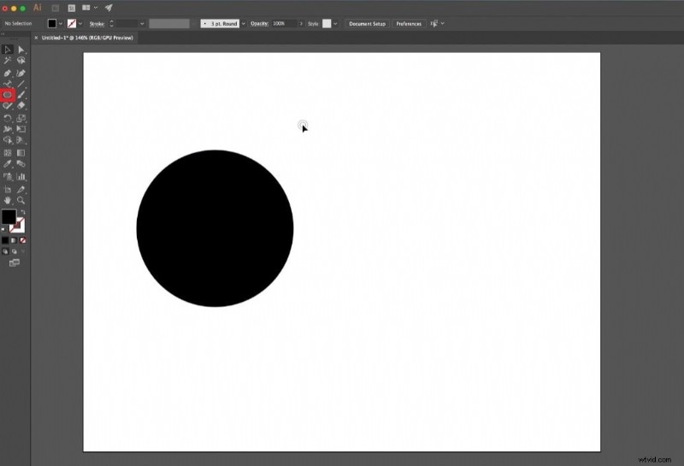Adjust the stroke weight stepper
This screenshot has height=466, width=684.
(111, 24)
